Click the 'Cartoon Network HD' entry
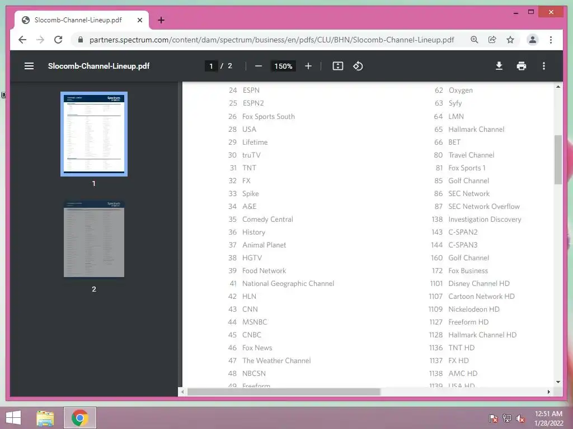 (481, 296)
